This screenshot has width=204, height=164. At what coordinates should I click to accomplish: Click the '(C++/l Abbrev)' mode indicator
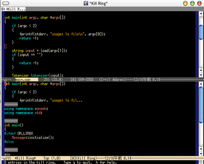[x=112, y=80]
